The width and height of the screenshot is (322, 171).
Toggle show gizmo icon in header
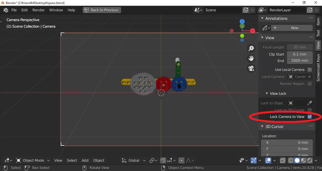pos(254,161)
